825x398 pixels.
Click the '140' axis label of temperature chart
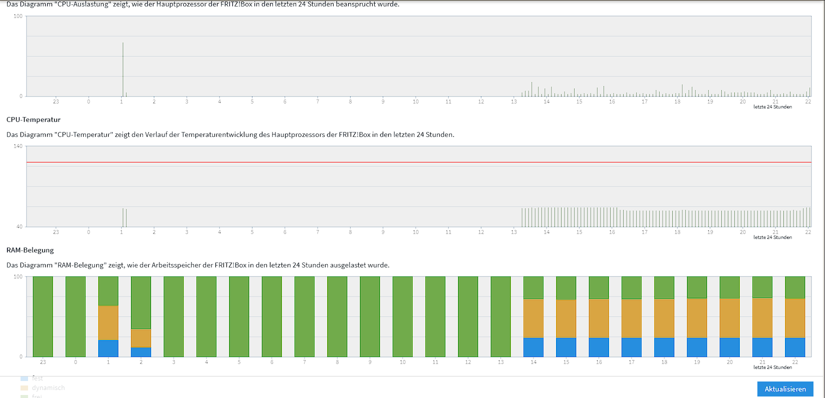click(x=18, y=146)
